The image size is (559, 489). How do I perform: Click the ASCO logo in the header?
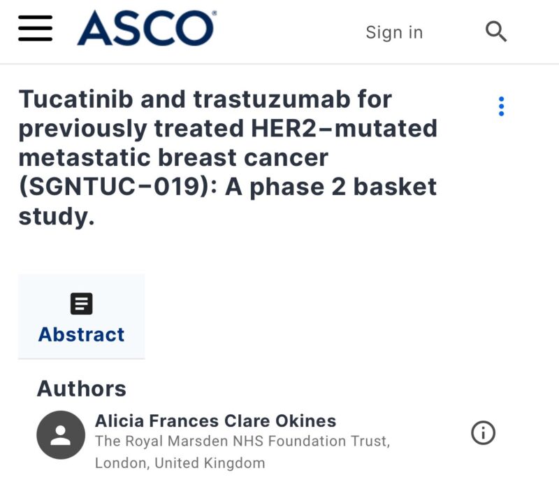147,28
